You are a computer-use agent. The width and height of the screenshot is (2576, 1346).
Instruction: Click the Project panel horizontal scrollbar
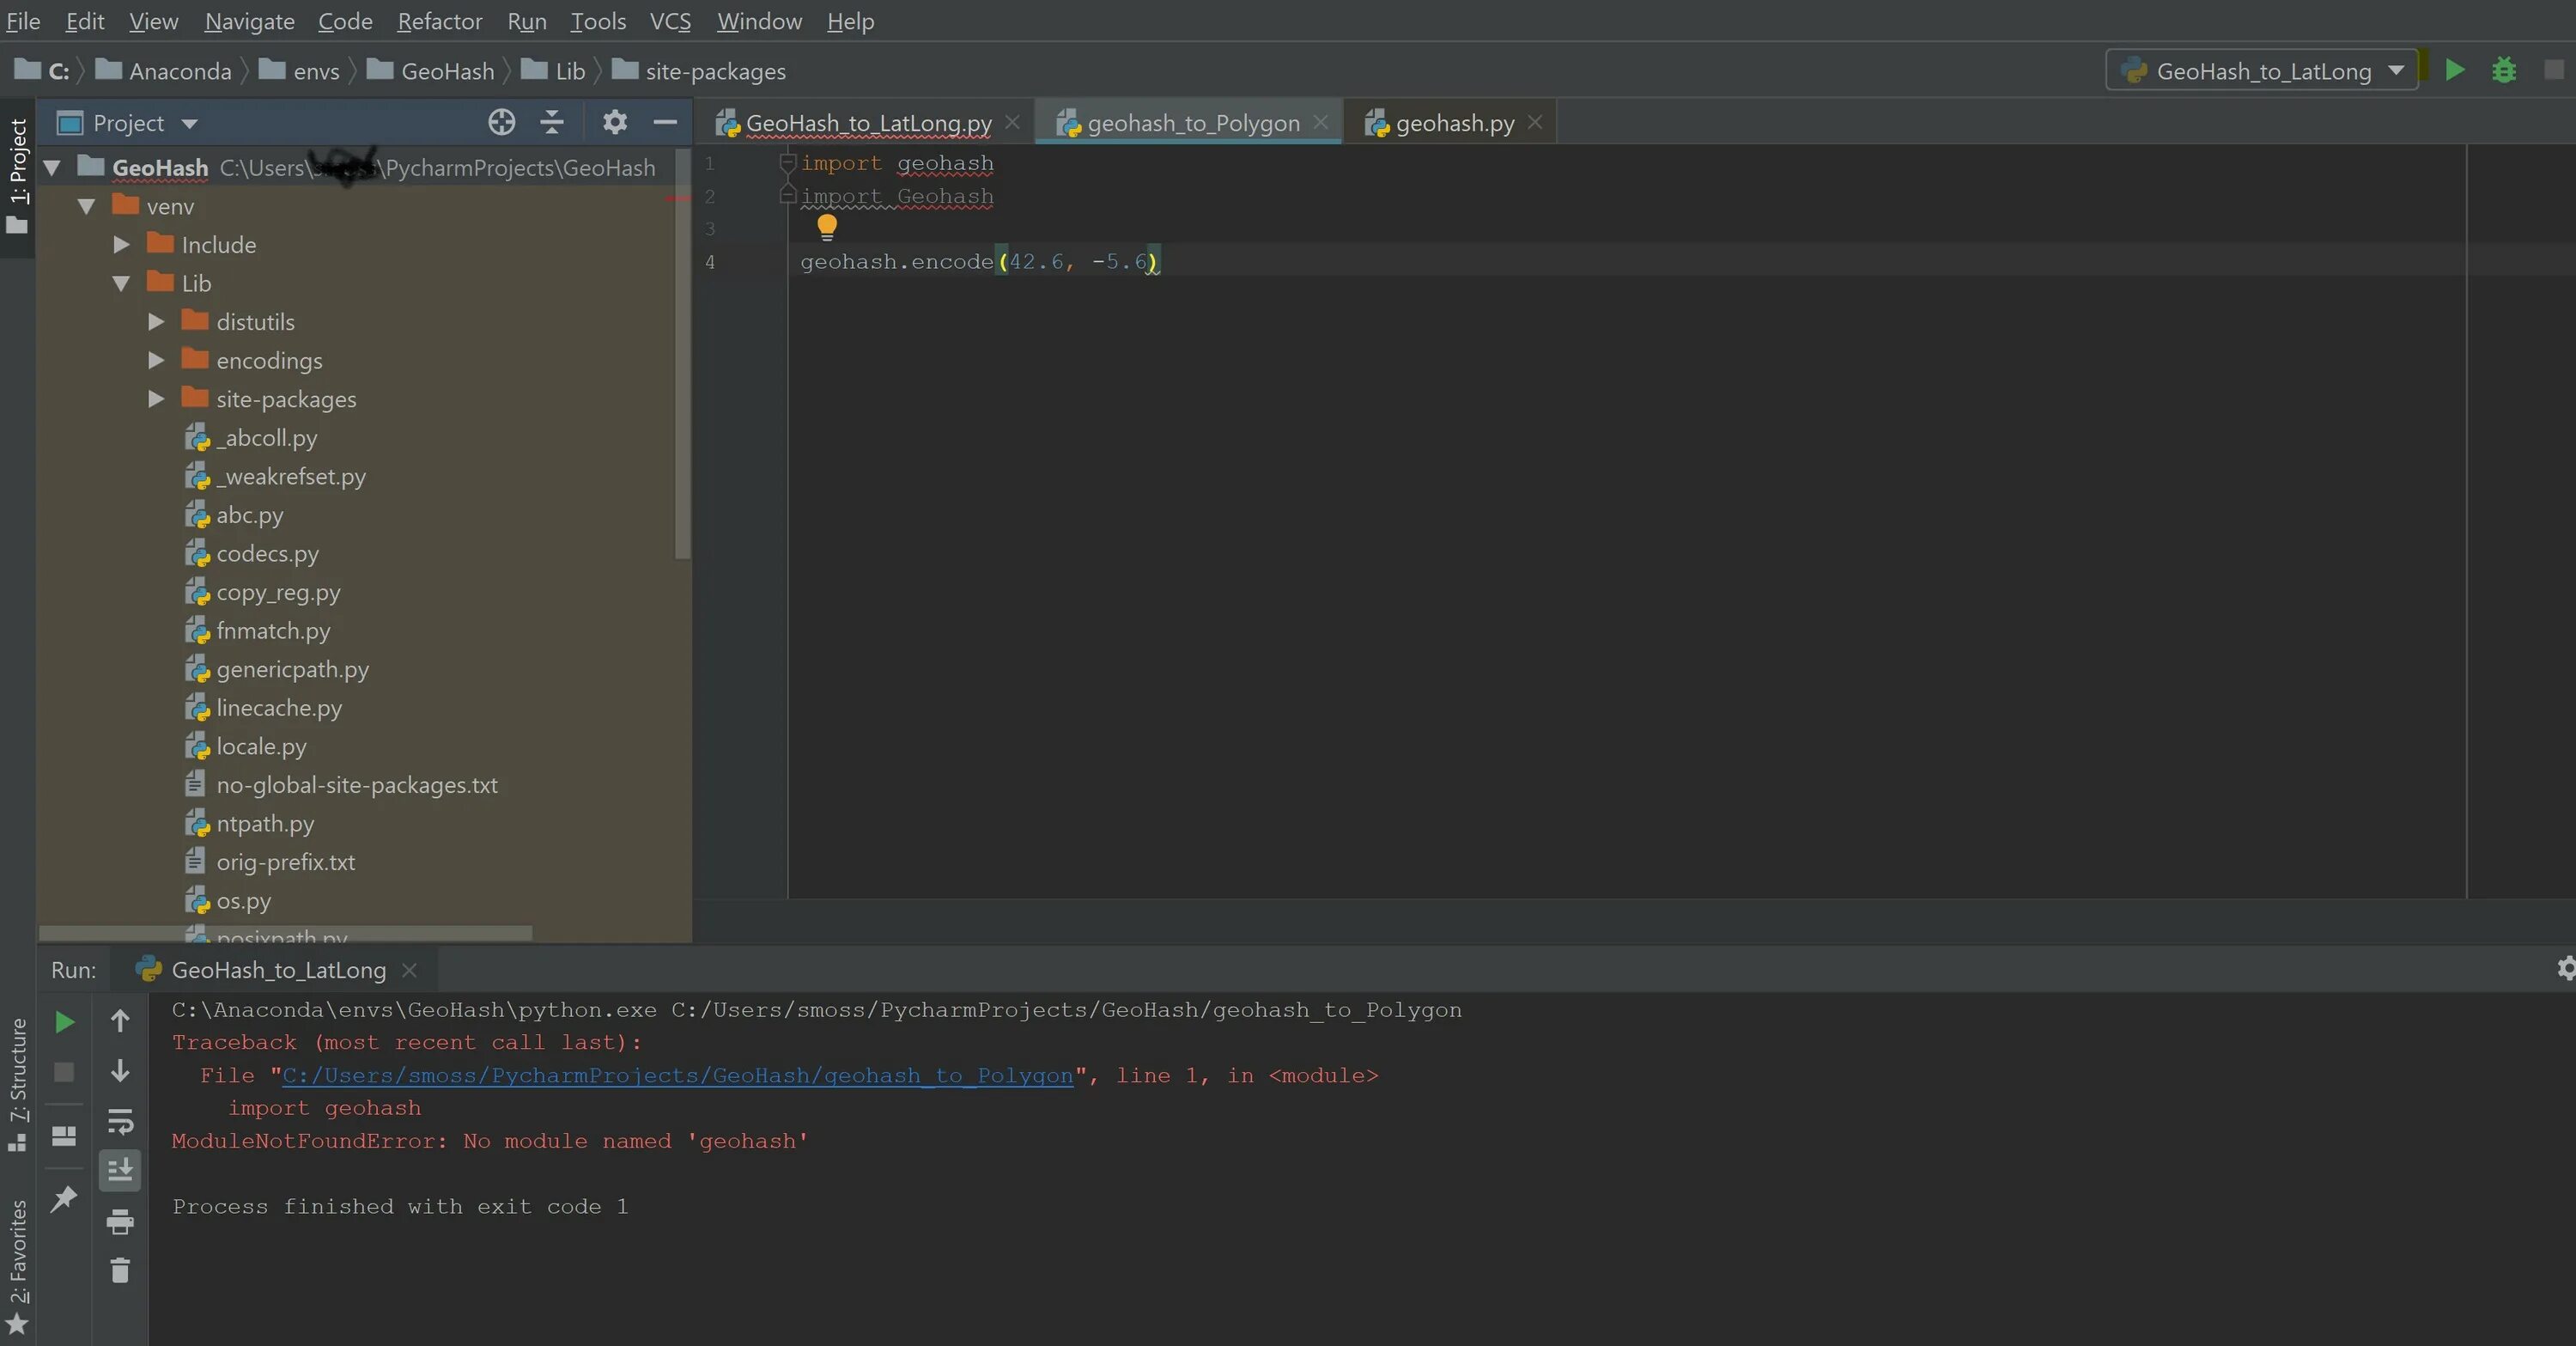click(286, 933)
